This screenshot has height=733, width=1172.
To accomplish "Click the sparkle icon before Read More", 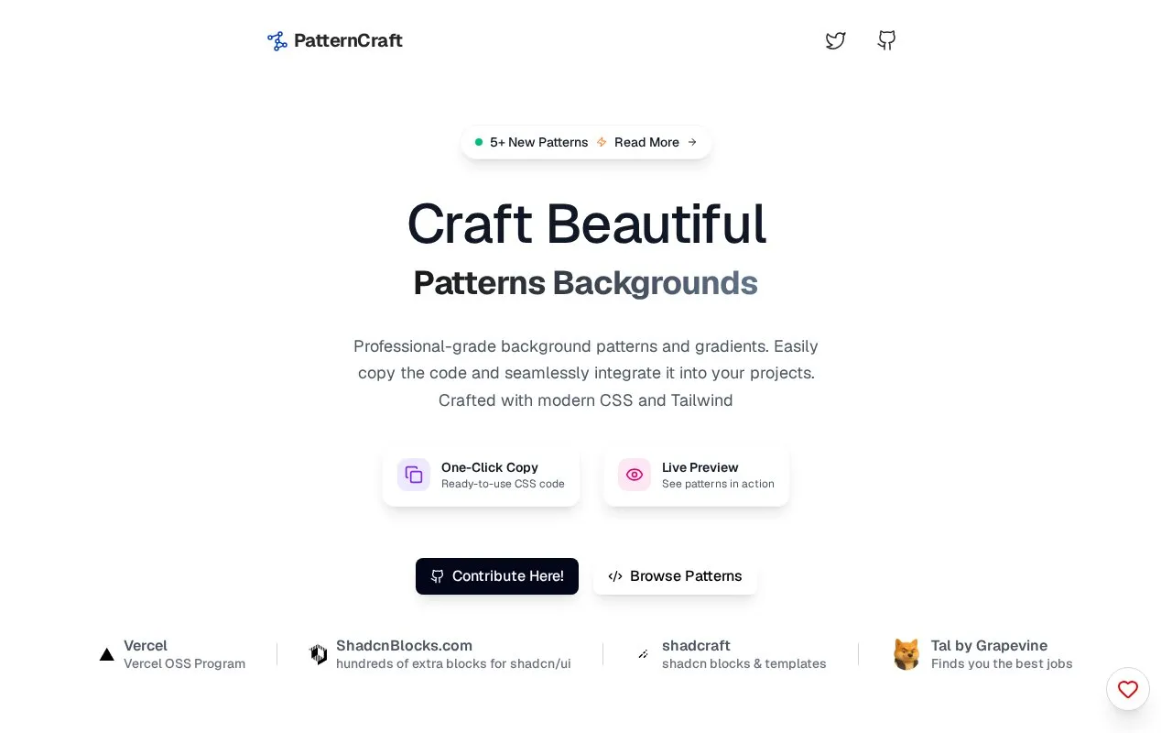I will pos(602,142).
